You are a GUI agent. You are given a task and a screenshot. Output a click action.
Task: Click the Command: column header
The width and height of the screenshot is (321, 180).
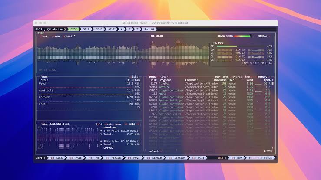click(192, 80)
